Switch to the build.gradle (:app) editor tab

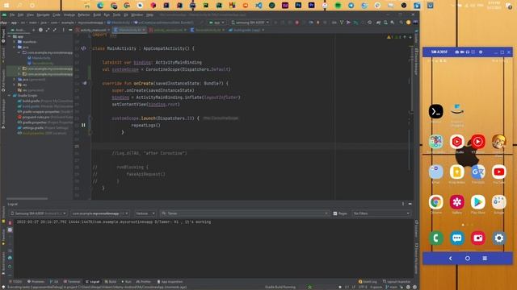point(247,30)
